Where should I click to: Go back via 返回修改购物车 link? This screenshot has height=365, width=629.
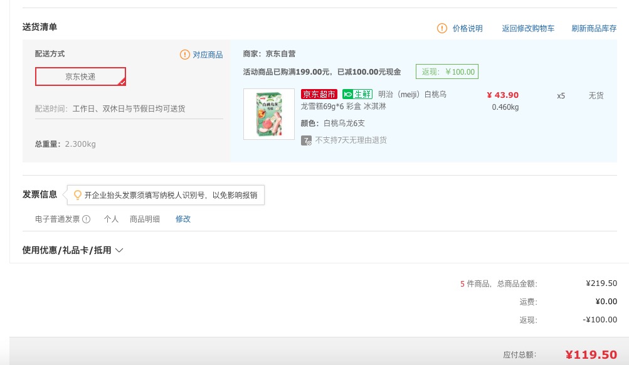pyautogui.click(x=528, y=28)
